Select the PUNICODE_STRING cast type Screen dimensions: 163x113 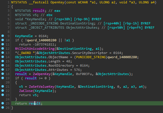(91, 57)
